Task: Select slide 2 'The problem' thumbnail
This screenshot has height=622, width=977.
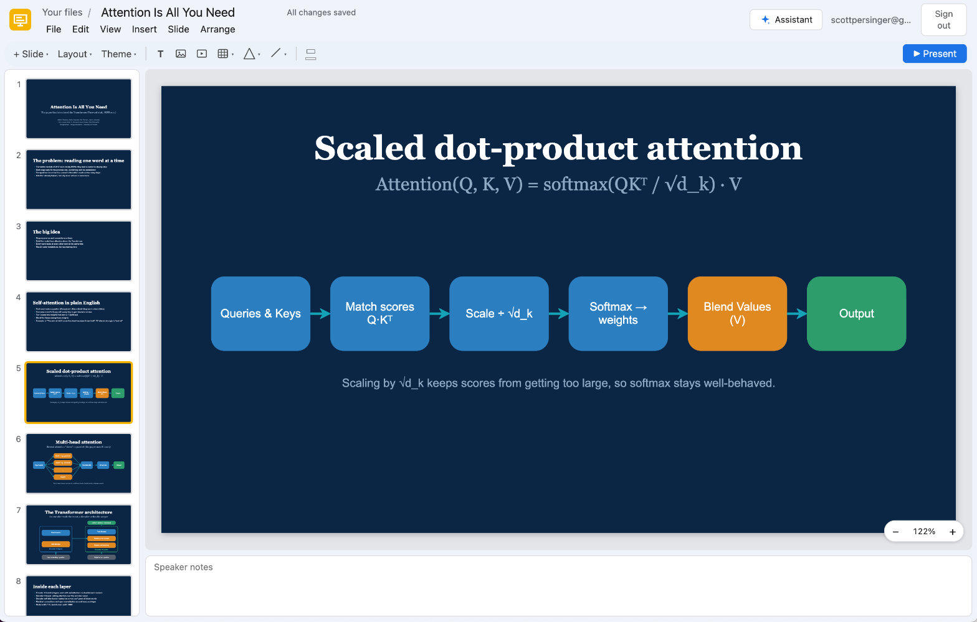Action: pyautogui.click(x=79, y=179)
